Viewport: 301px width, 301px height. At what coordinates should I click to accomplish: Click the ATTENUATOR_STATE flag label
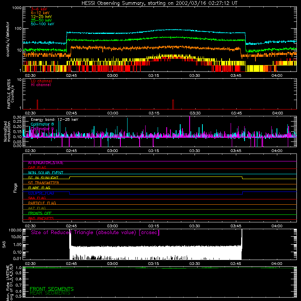46,163
